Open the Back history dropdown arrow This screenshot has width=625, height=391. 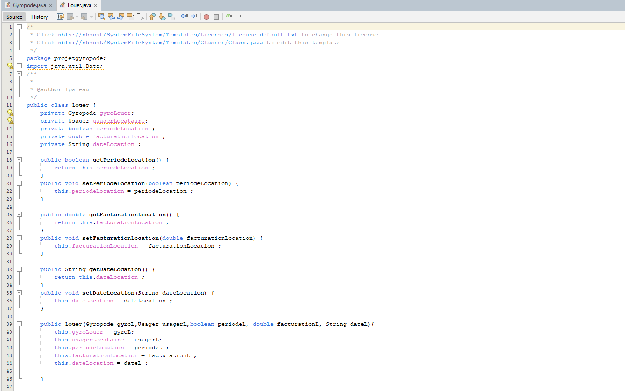(x=77, y=17)
